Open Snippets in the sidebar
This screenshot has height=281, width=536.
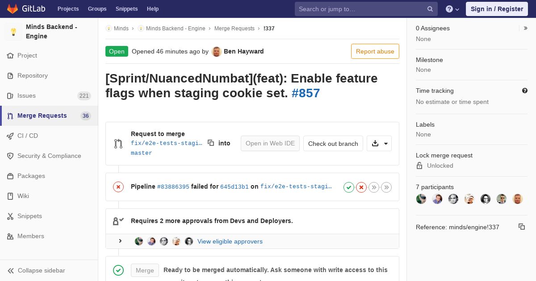(49, 216)
